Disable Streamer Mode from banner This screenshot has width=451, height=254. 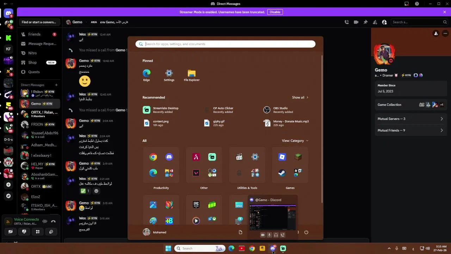coord(275,12)
